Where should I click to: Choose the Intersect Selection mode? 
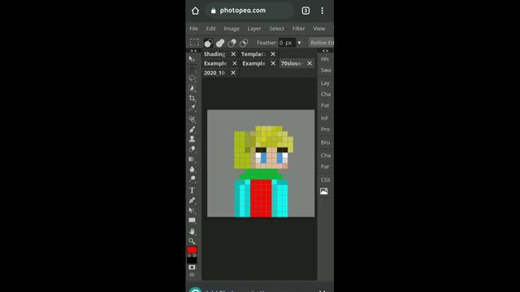tap(244, 43)
